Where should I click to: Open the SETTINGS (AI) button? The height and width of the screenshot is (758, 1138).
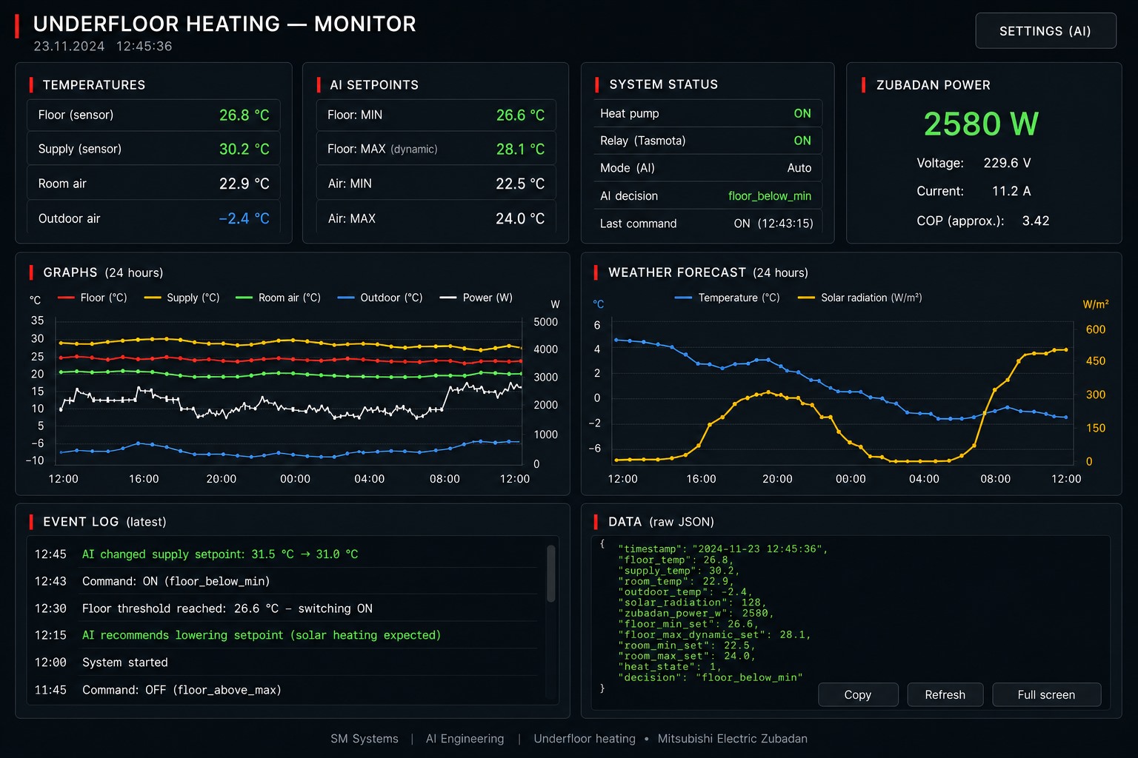1045,31
